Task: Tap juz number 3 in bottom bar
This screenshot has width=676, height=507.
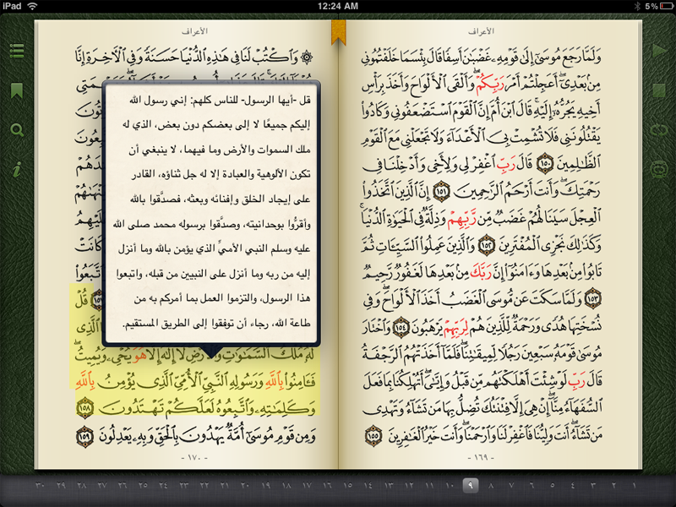Action: (593, 485)
